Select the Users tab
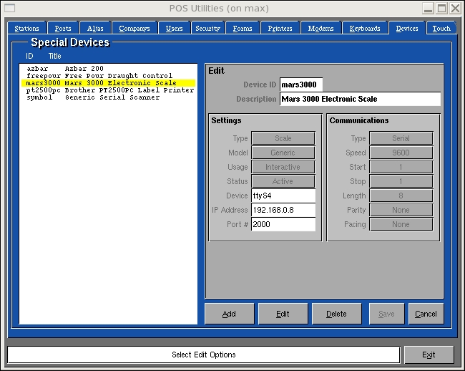The height and width of the screenshot is (371, 465). point(174,29)
